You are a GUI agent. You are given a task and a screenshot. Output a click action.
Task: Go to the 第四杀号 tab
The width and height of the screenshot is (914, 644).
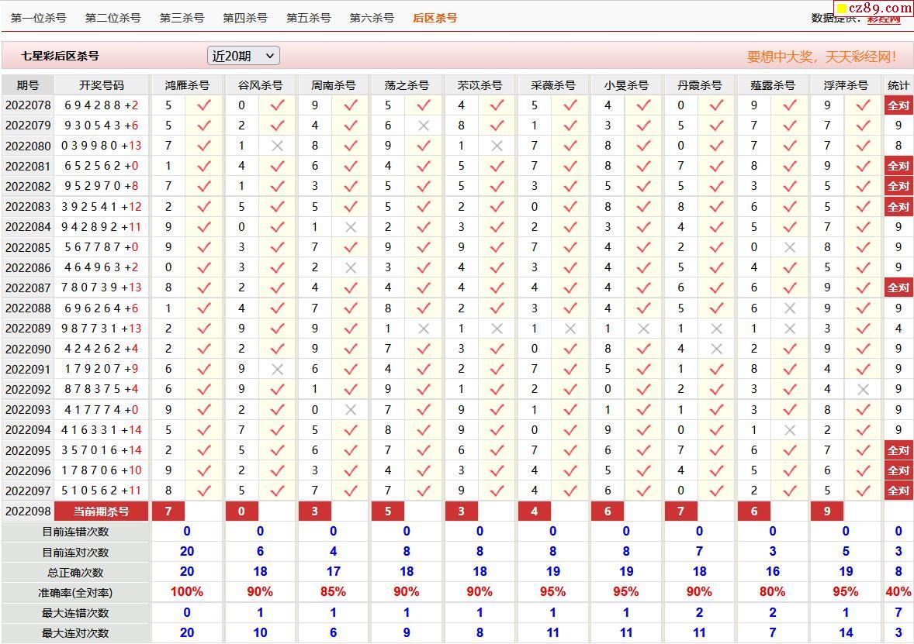tap(245, 18)
